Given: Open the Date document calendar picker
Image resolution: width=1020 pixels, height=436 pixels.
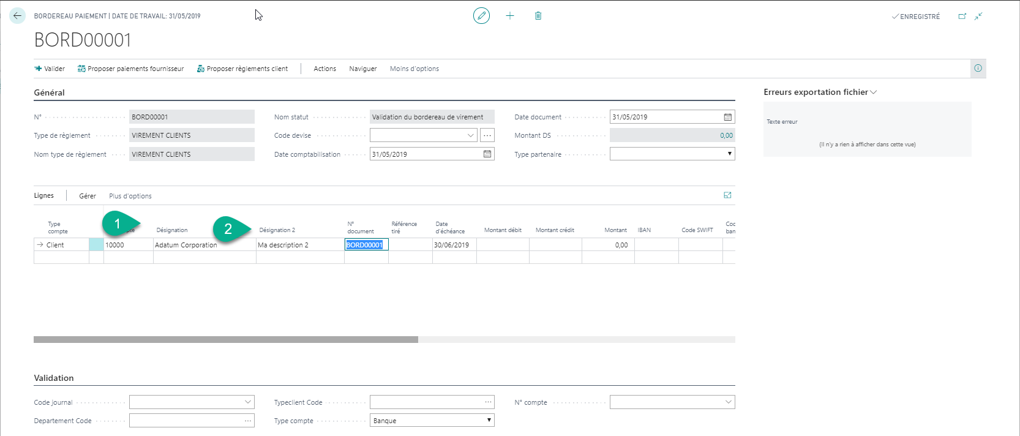Looking at the screenshot, I should click(x=727, y=117).
